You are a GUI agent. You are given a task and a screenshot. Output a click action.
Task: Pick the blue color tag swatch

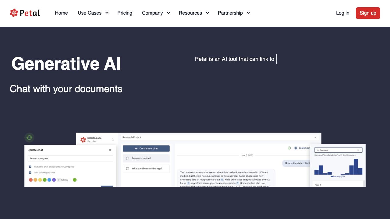click(x=49, y=180)
